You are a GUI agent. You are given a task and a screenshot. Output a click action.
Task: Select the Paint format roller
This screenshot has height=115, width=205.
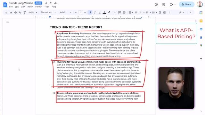point(25,12)
